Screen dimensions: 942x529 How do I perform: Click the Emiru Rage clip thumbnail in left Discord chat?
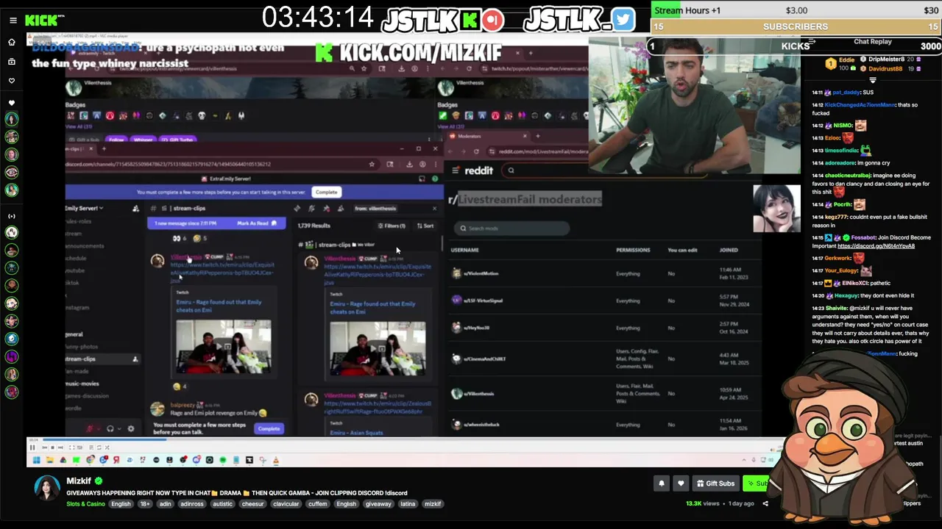[x=223, y=346]
